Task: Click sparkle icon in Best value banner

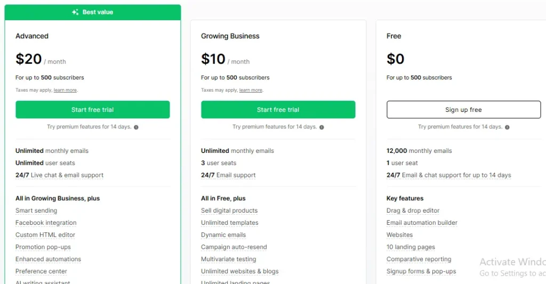Action: [x=75, y=12]
